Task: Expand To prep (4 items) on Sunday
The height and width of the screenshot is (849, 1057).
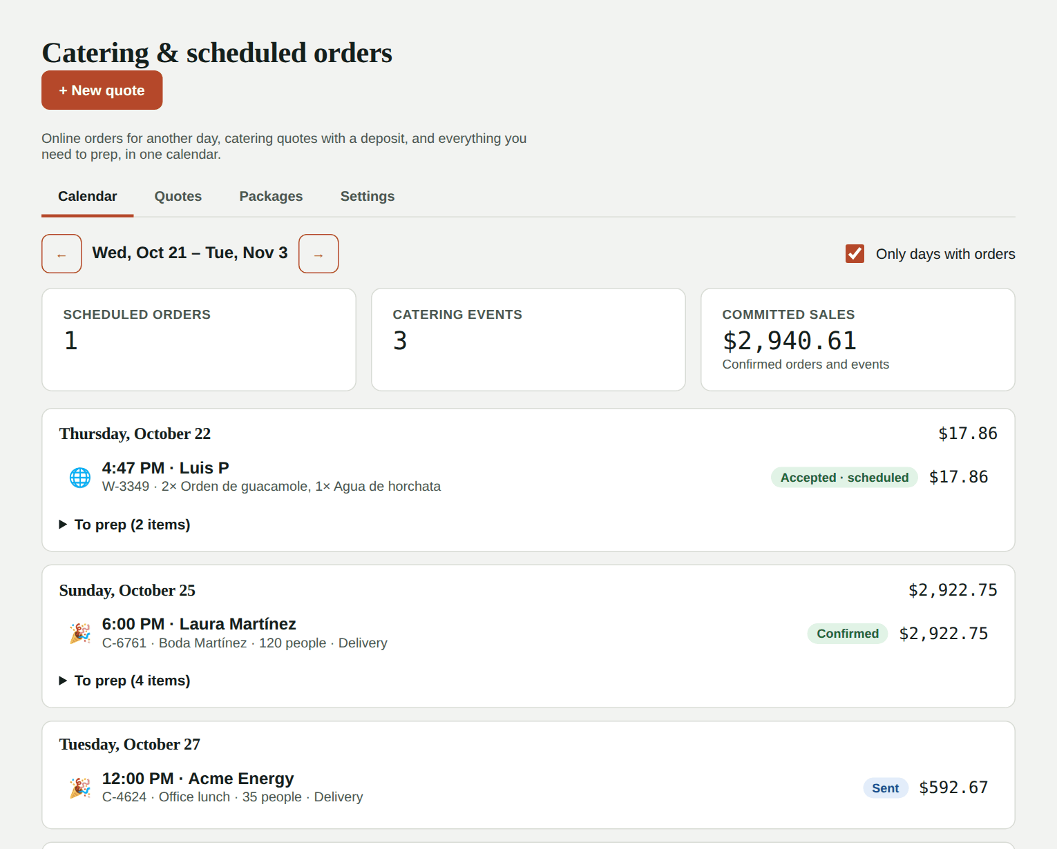Action: [125, 681]
